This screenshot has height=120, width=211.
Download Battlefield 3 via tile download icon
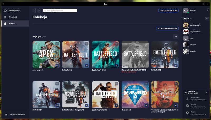[176, 65]
